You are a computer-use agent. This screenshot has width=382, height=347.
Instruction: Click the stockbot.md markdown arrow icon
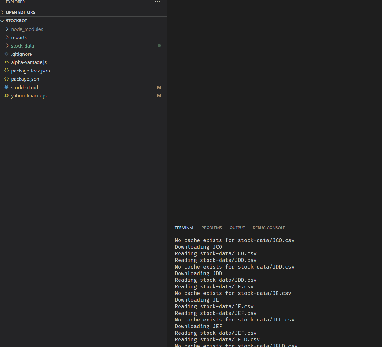6,87
